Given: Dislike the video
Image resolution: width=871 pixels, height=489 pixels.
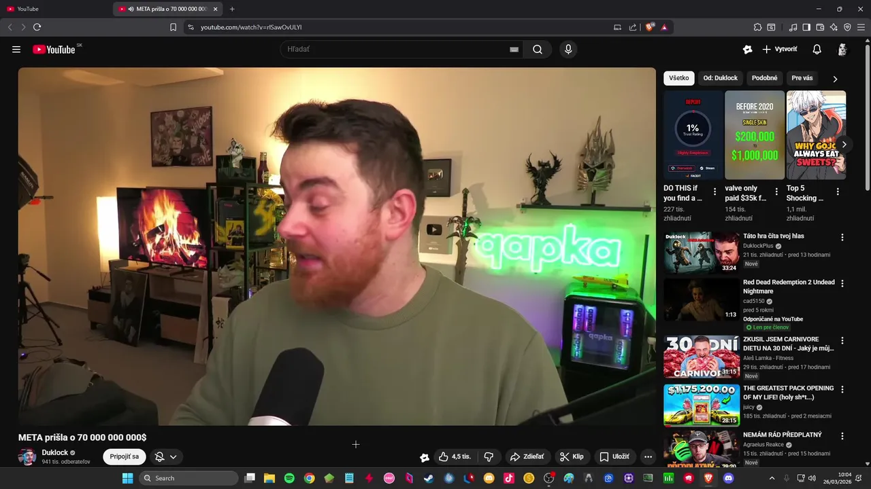Looking at the screenshot, I should click(x=489, y=457).
